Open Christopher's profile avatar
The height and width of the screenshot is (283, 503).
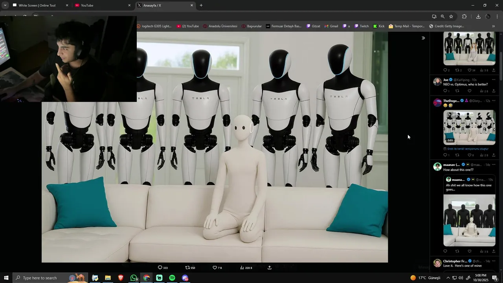(x=437, y=263)
